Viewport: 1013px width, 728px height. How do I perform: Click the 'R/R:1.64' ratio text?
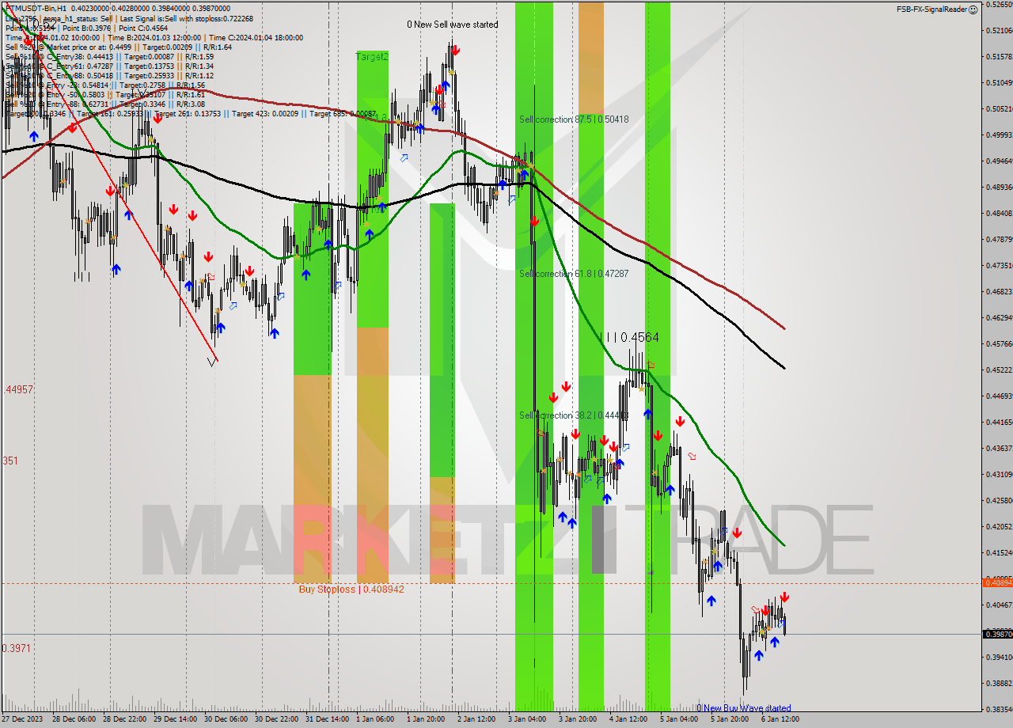click(x=216, y=47)
